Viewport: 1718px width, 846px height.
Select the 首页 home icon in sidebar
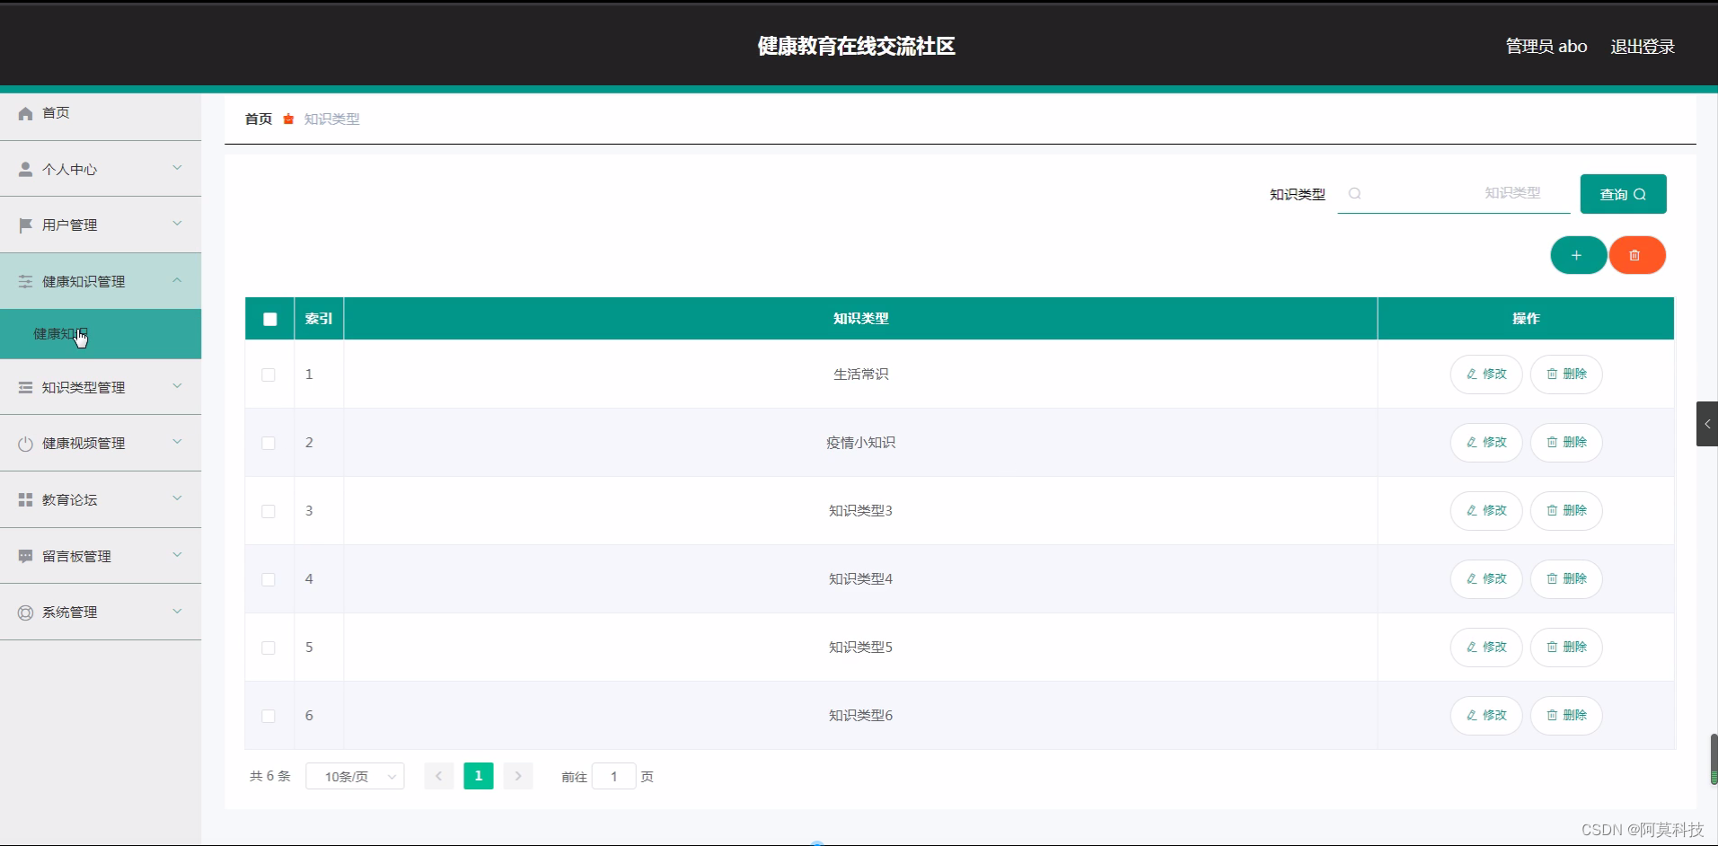tap(24, 113)
